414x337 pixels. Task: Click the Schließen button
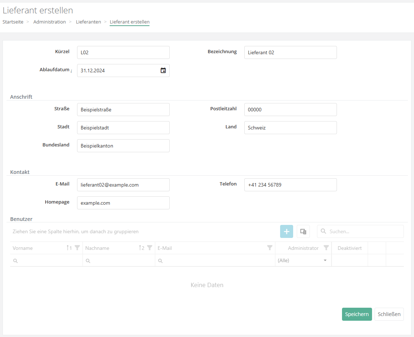[389, 314]
